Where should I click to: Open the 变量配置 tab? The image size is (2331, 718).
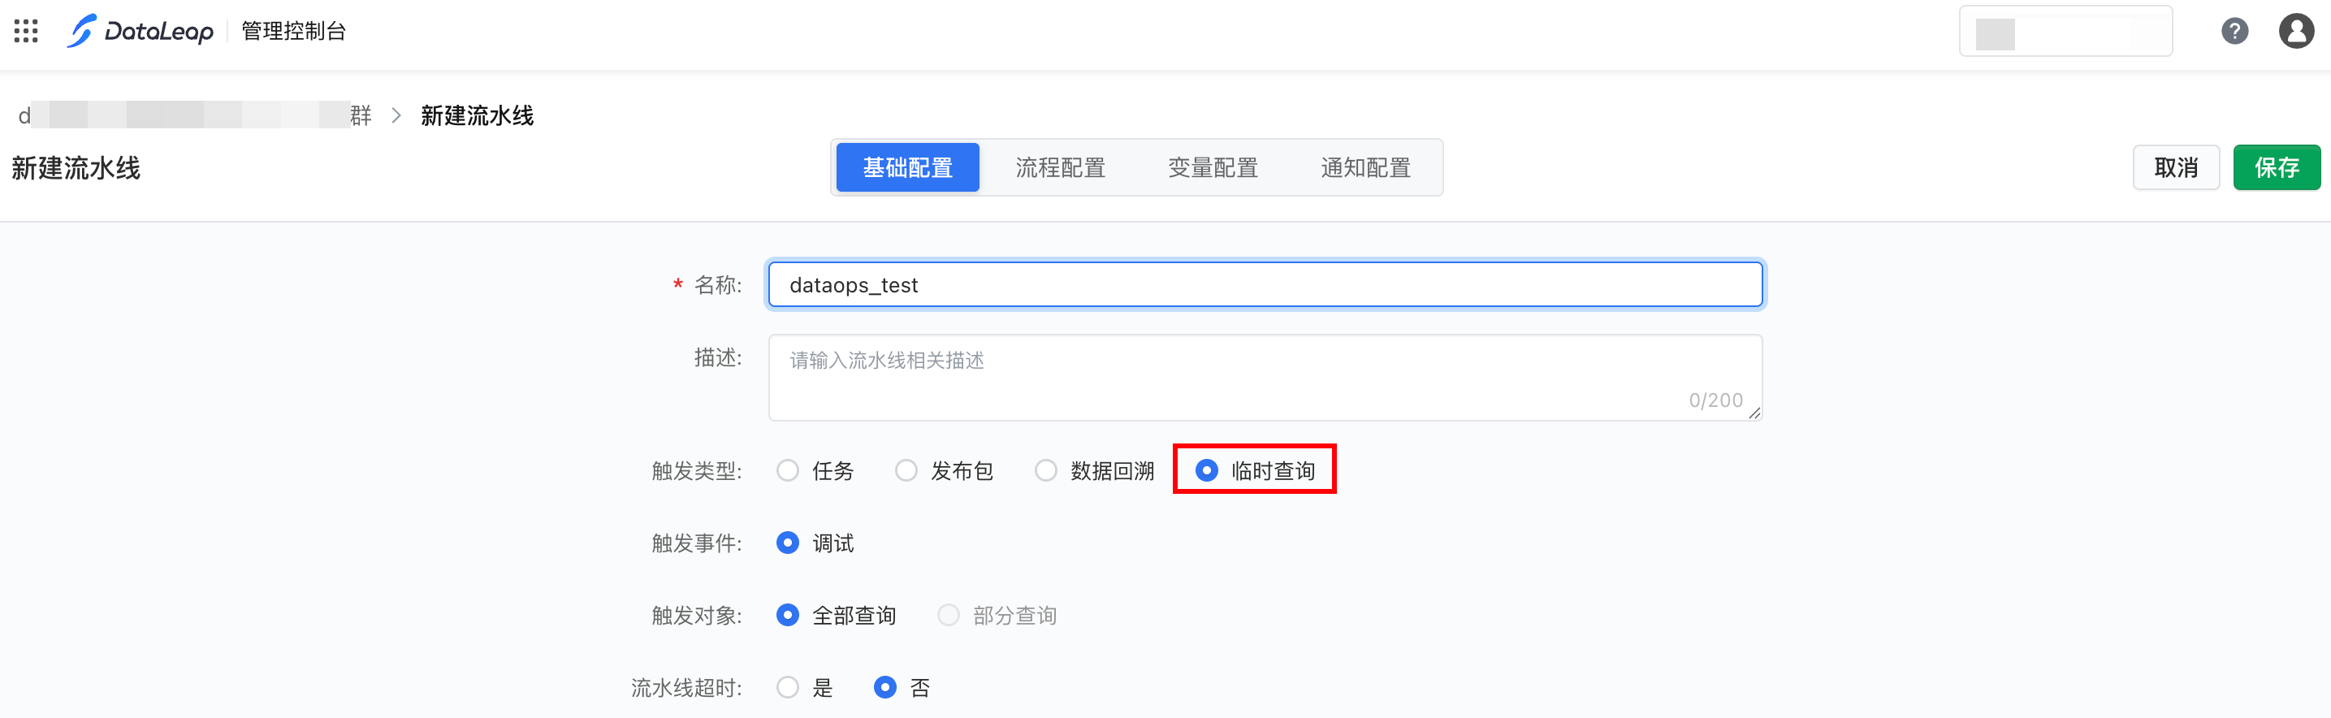point(1213,167)
